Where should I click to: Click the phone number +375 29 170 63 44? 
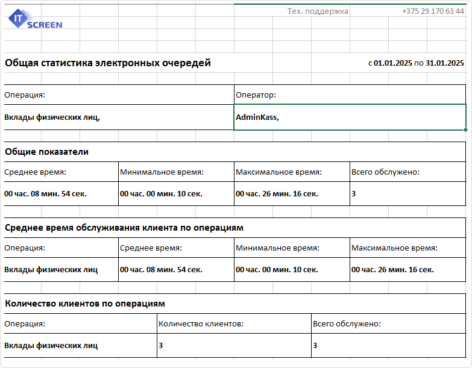pos(432,11)
